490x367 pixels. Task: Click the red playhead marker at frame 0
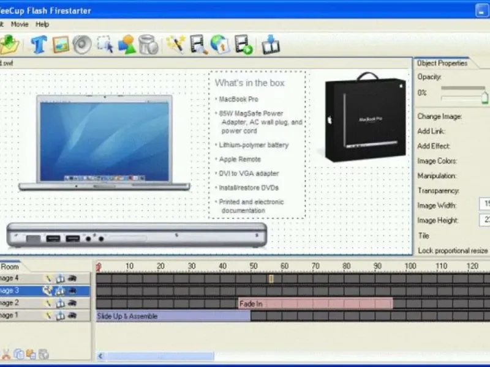coord(99,267)
